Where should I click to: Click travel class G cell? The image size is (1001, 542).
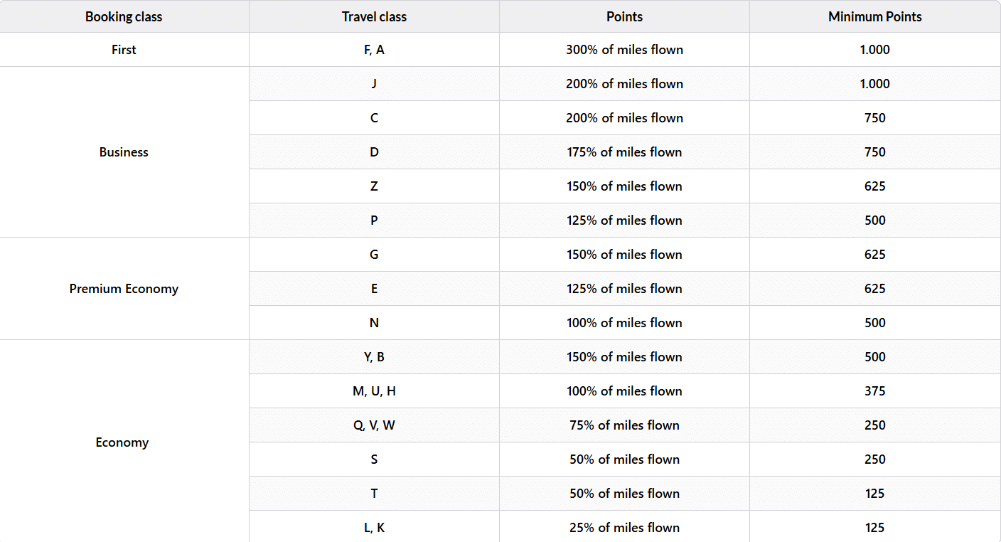(x=374, y=255)
